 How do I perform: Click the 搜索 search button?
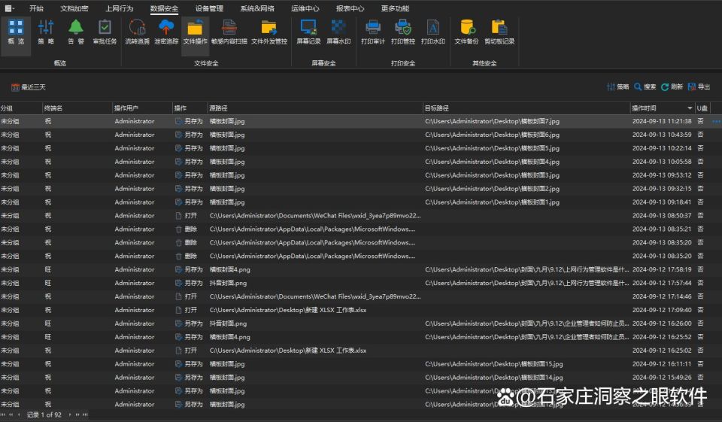(x=645, y=87)
